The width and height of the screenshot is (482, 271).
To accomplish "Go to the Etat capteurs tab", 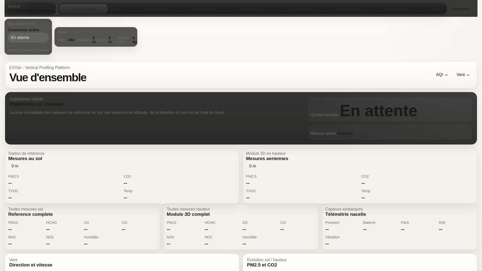I will point(228,9).
